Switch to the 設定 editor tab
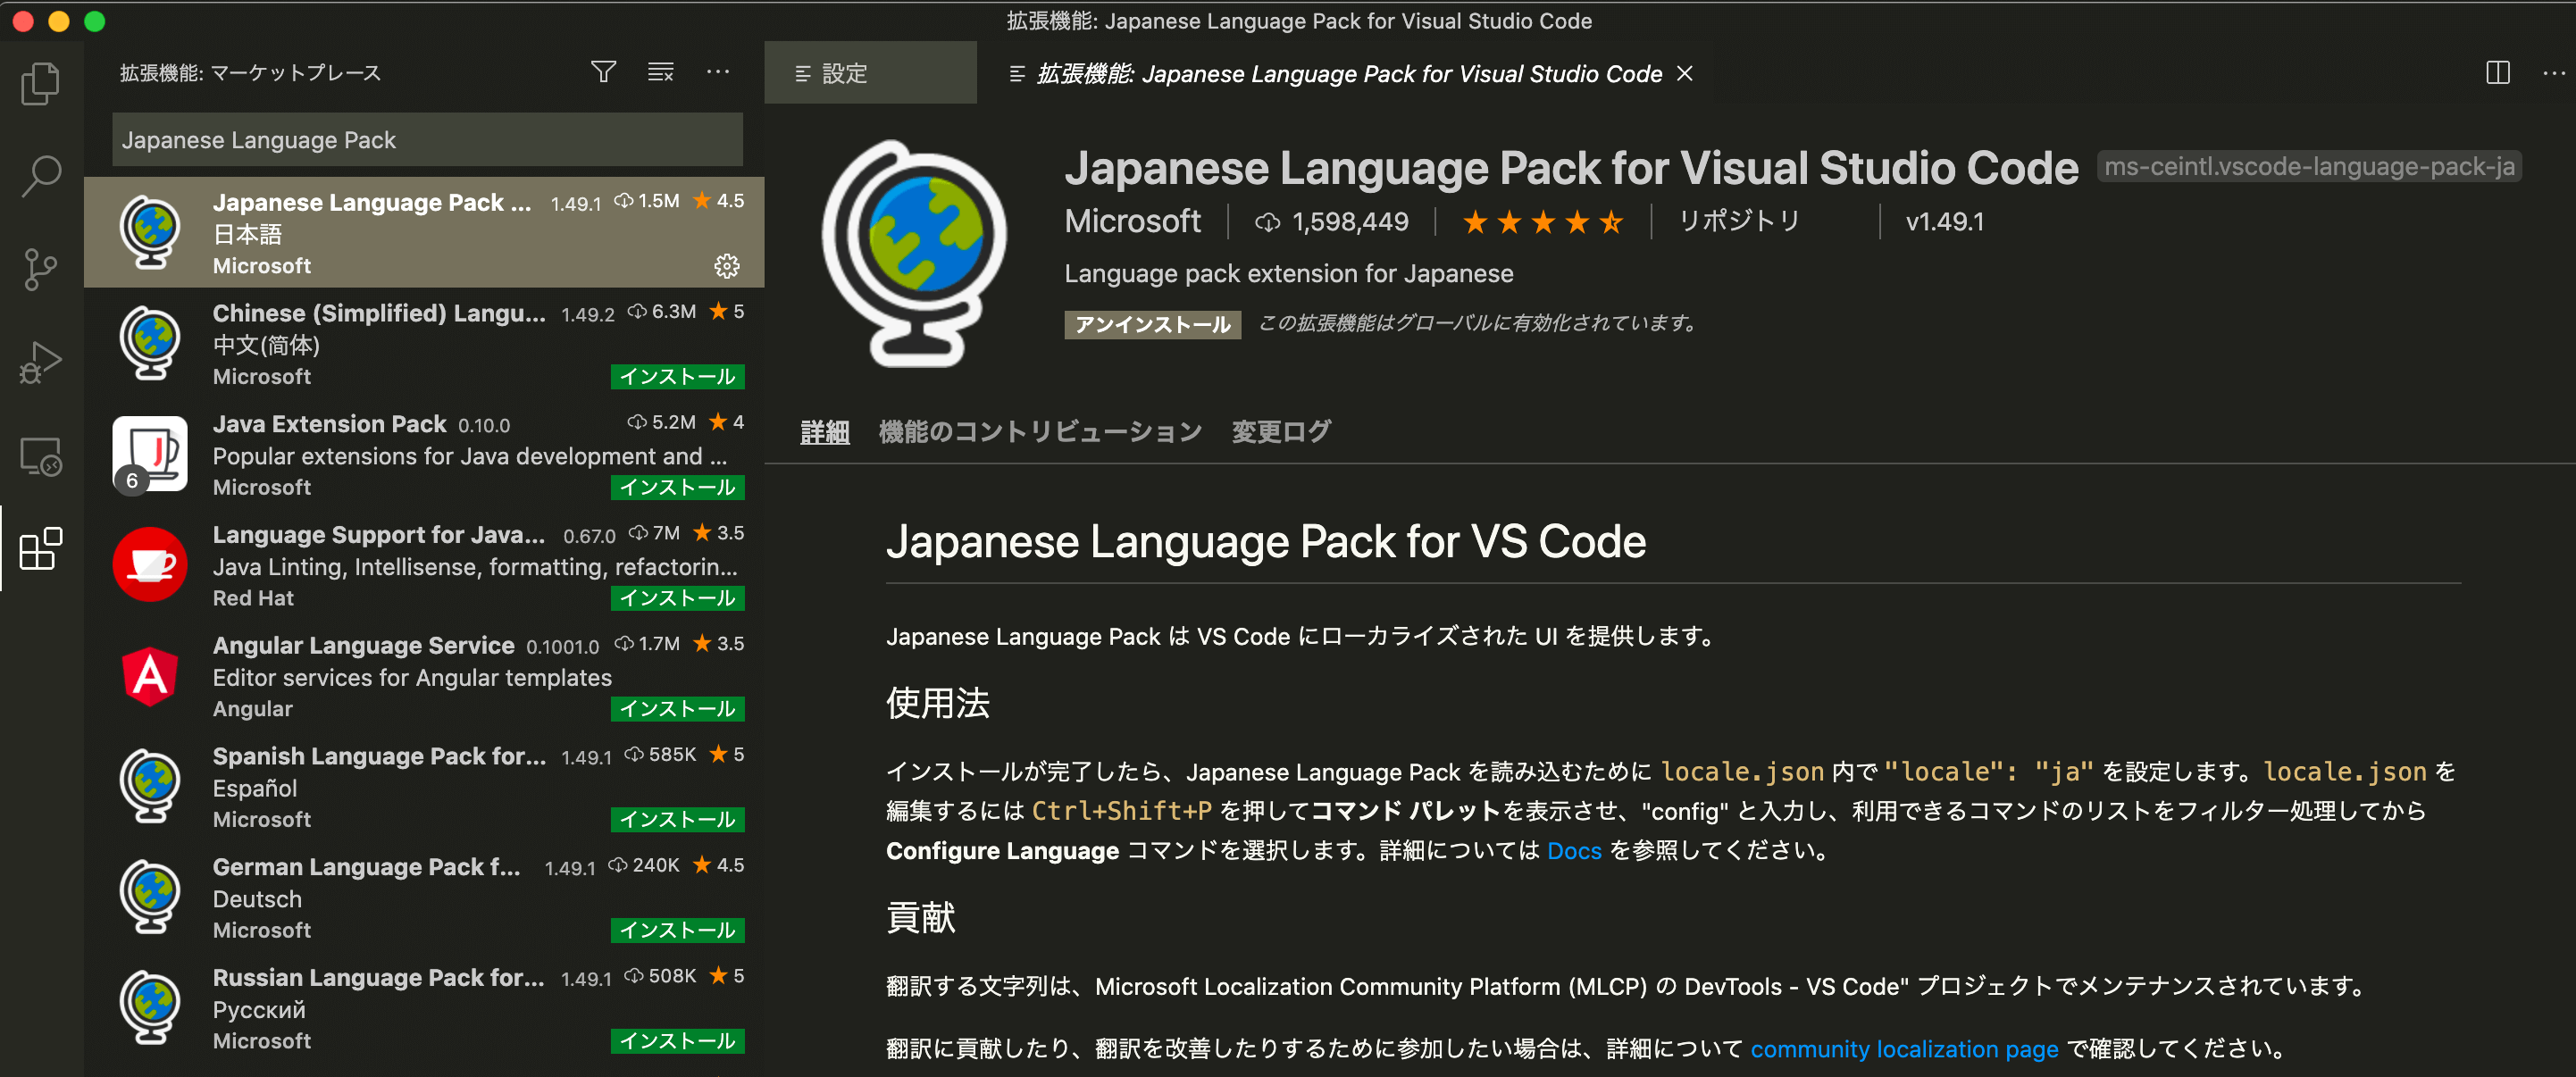 point(870,73)
